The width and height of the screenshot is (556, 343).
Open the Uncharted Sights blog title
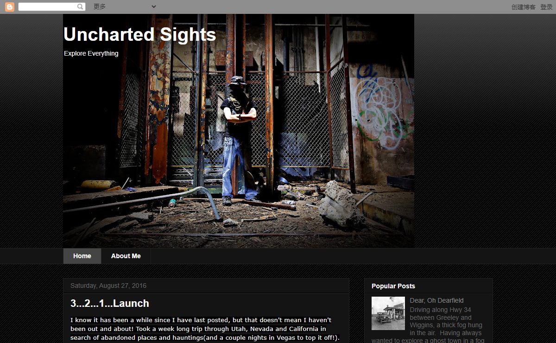pyautogui.click(x=139, y=35)
